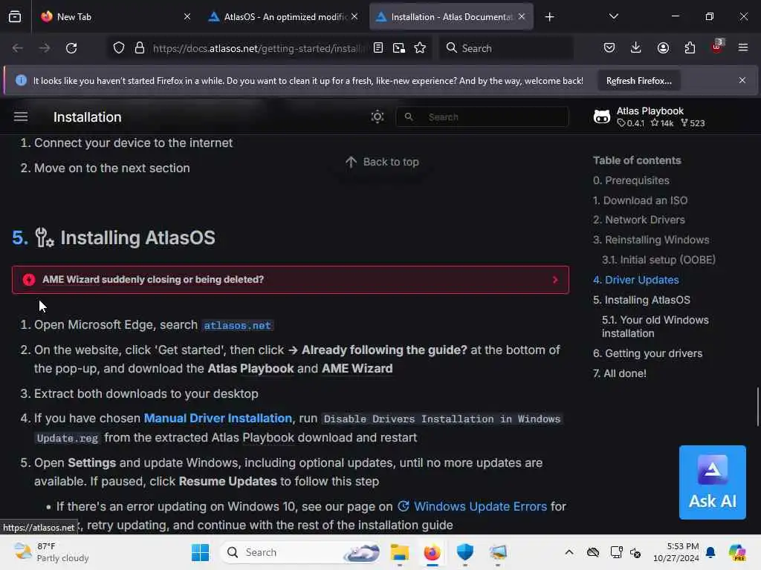This screenshot has height=570, width=761.
Task: Open File Explorer from taskbar
Action: point(399,552)
